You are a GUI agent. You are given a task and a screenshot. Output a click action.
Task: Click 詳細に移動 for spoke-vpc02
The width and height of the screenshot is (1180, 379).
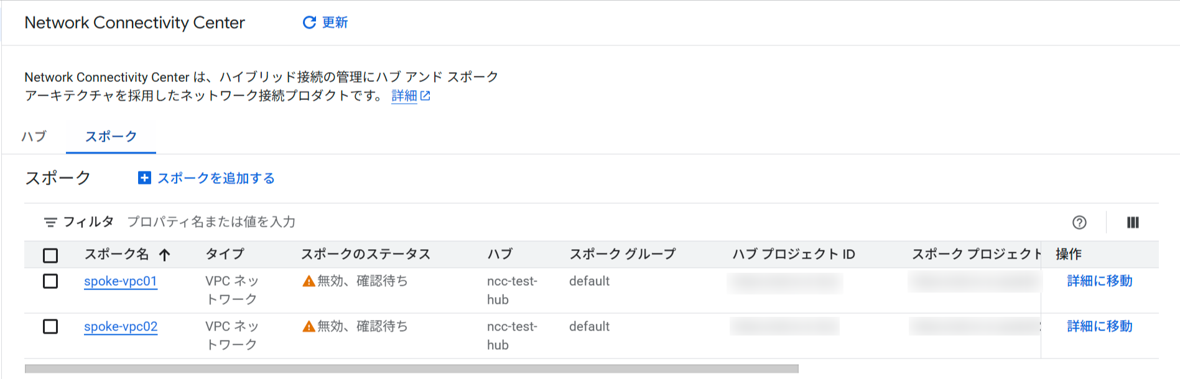(1099, 326)
